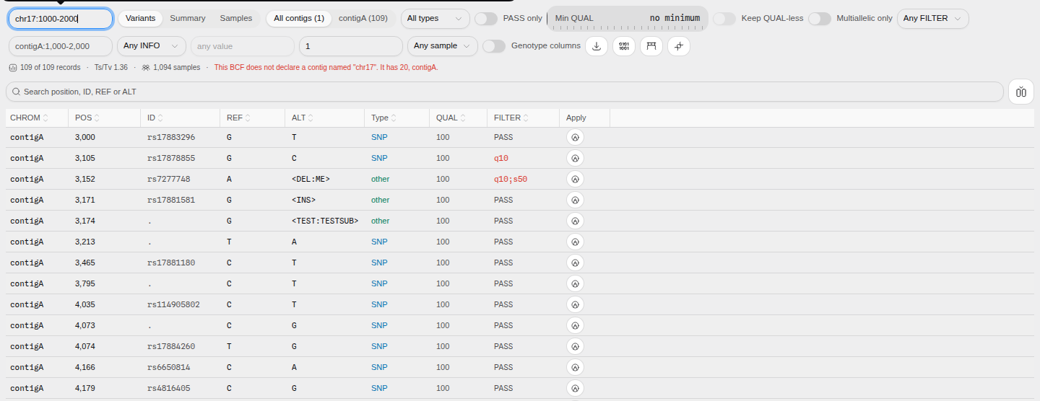Select the contigA (109) filter
This screenshot has width=1040, height=401.
coord(363,19)
